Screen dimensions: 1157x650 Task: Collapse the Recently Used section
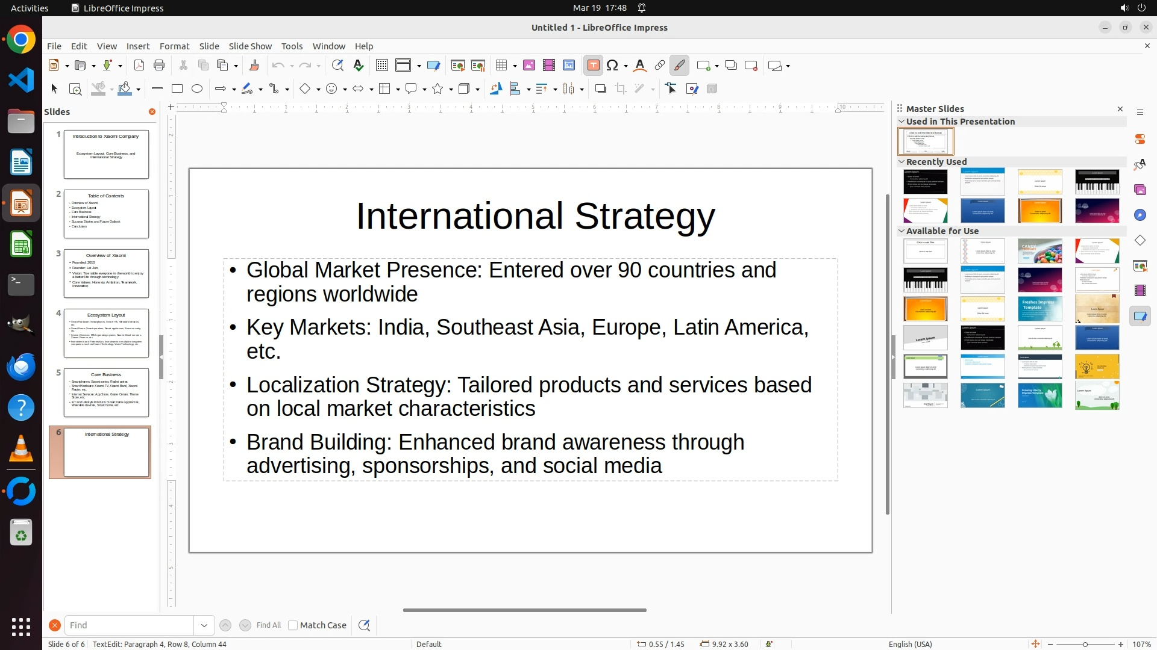click(902, 162)
